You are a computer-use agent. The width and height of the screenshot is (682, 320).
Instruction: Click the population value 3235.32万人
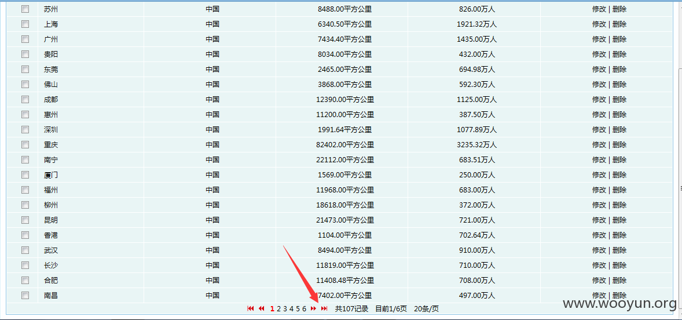tap(476, 144)
